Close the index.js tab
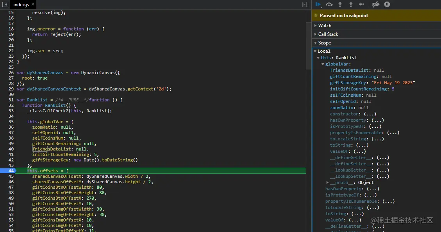 pyautogui.click(x=32, y=5)
